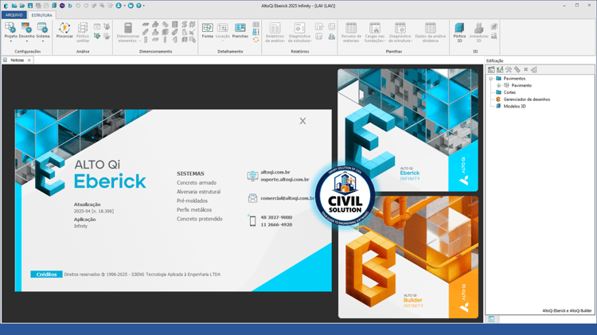Click the Builder Infinity banner image
Screen dimensions: 597x335
coord(408,257)
